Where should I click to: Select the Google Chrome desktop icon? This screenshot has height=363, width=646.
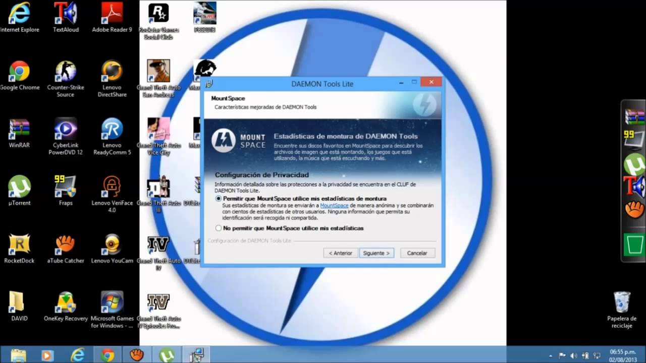click(19, 76)
